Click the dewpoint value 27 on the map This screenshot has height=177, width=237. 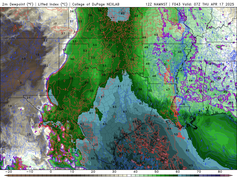point(63,33)
